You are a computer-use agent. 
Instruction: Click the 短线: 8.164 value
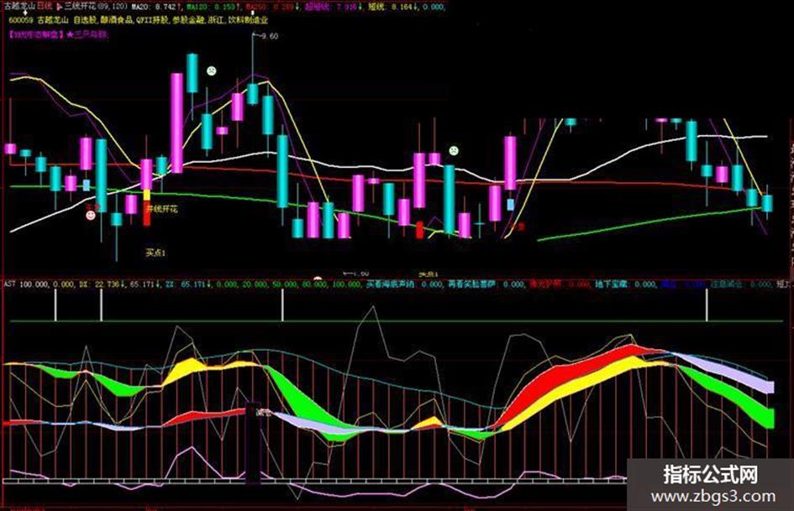(x=394, y=7)
